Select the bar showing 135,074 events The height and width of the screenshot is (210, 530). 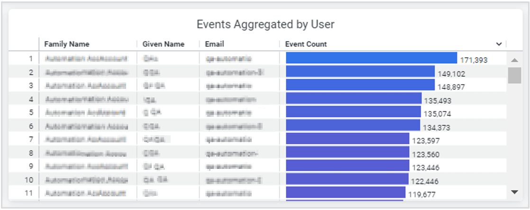(x=353, y=112)
